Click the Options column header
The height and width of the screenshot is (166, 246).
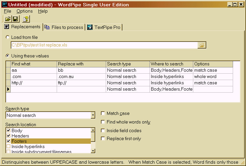(213, 64)
